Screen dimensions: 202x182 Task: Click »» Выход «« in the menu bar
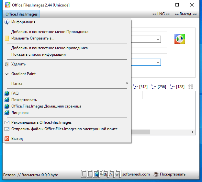point(185,14)
